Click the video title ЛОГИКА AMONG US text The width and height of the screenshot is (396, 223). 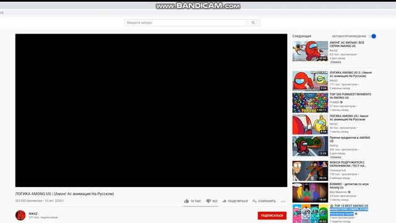64,194
